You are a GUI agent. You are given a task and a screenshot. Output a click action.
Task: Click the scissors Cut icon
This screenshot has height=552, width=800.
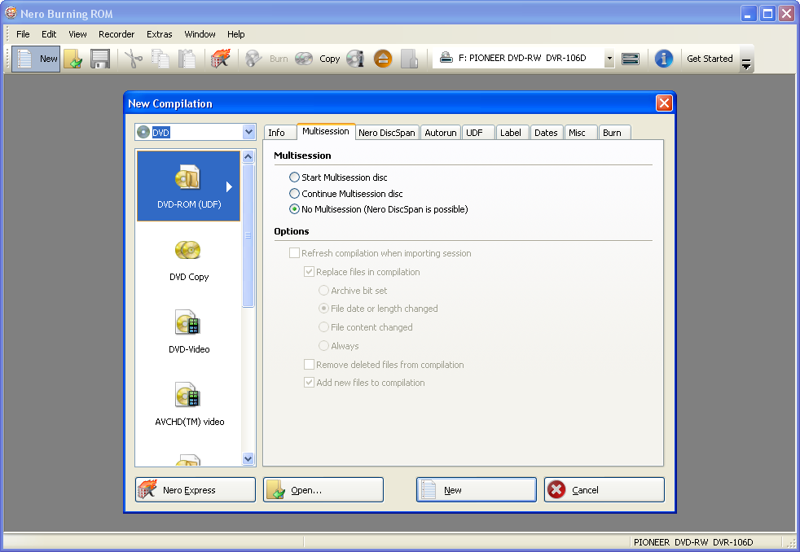(134, 59)
